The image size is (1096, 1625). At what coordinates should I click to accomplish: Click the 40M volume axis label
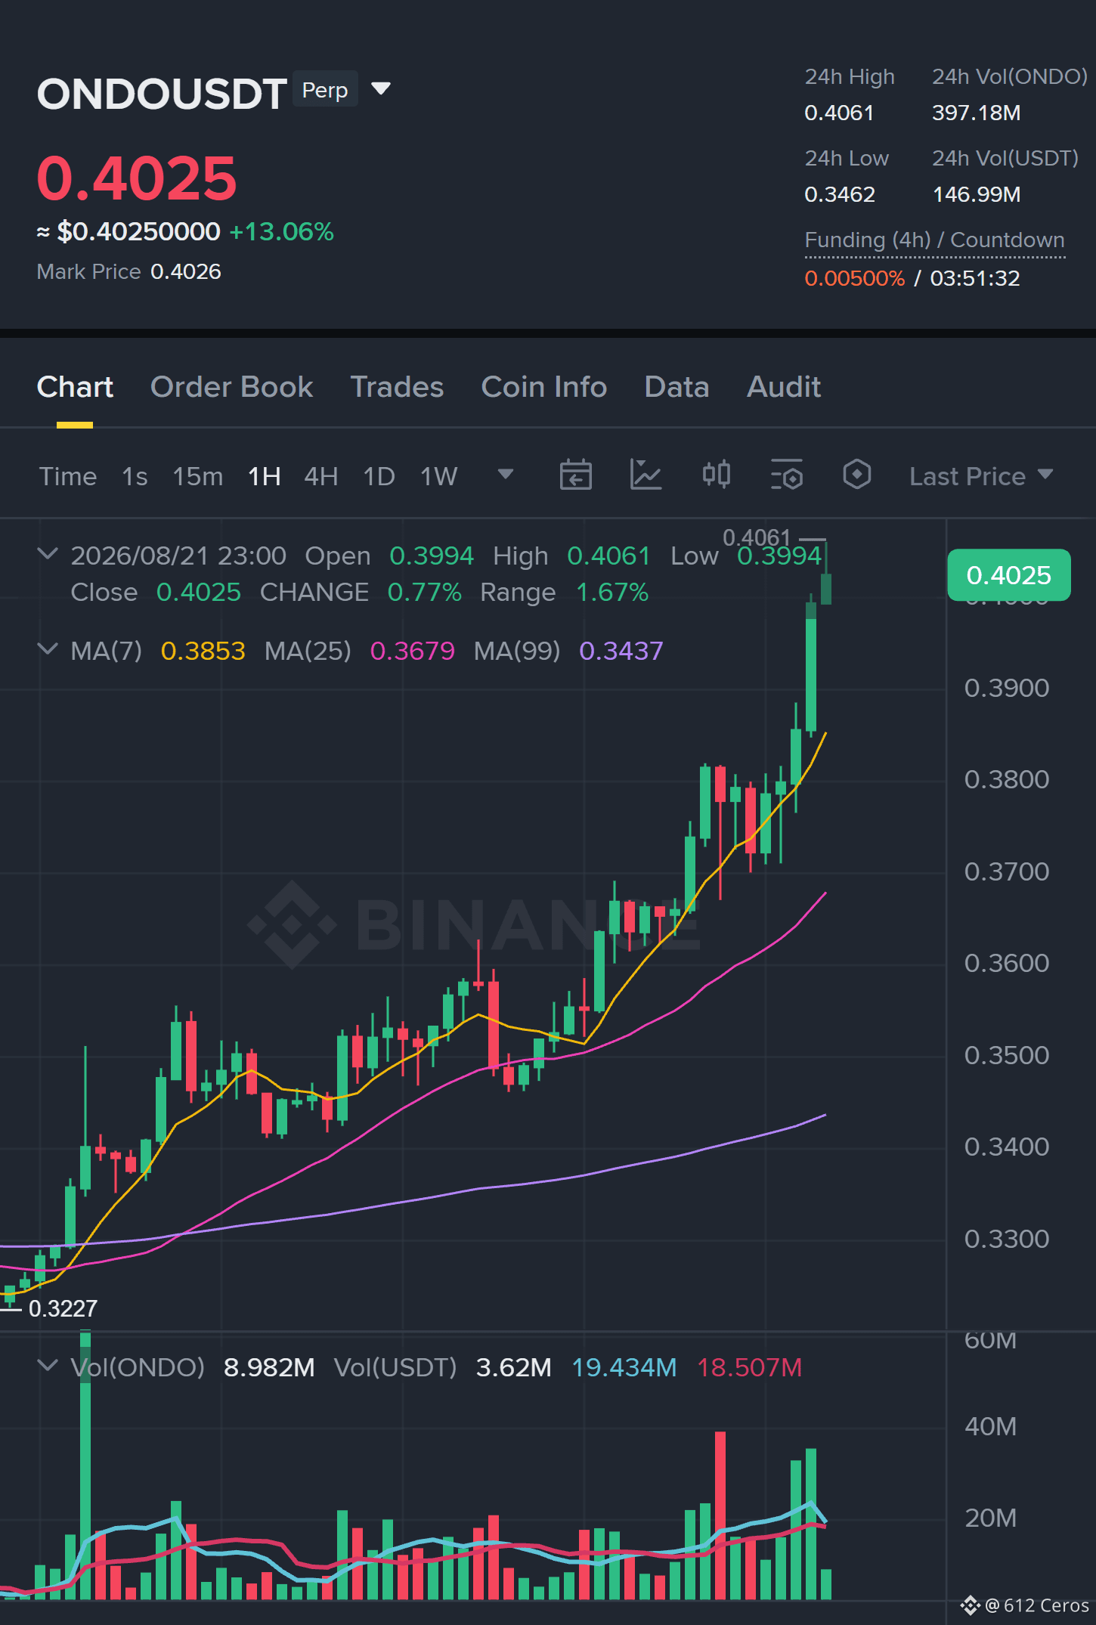(x=990, y=1426)
